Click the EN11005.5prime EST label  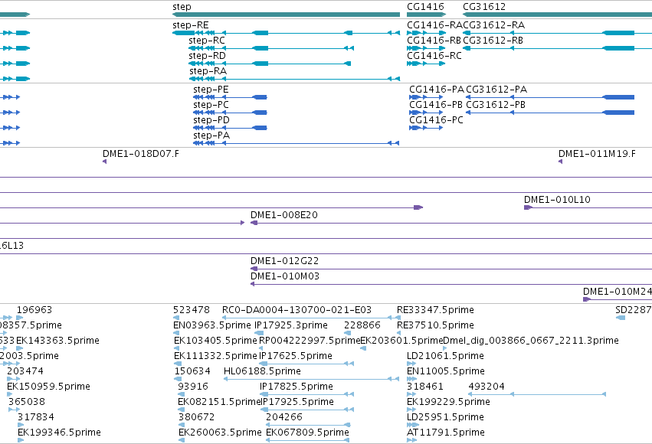coord(446,371)
